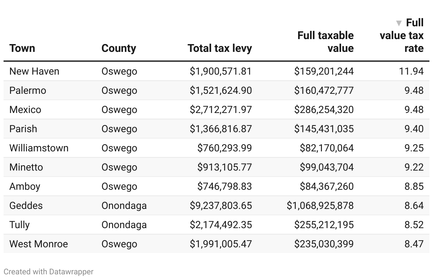This screenshot has width=433, height=280.
Task: Click the sort arrow icon beside Full value tax rate
Action: point(399,23)
